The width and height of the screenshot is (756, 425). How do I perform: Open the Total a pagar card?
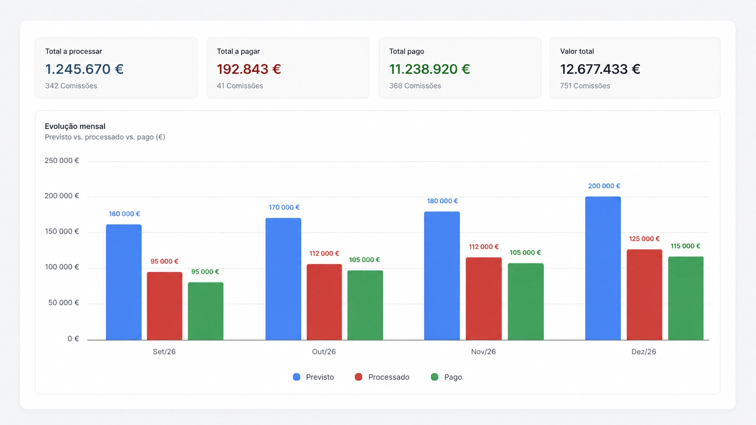288,68
